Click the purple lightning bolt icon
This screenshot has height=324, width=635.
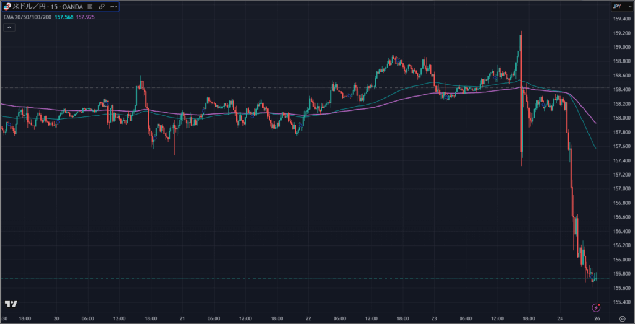597,307
